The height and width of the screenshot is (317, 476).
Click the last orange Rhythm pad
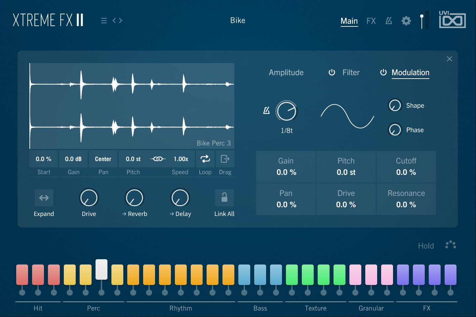click(228, 275)
